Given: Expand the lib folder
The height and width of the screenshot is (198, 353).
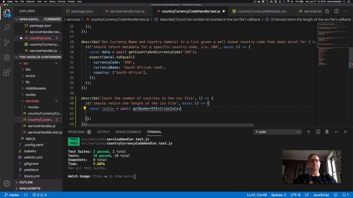Looking at the screenshot, I should [x=23, y=82].
